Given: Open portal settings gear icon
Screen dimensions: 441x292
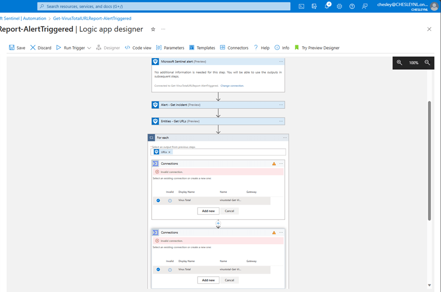Looking at the screenshot, I should (339, 6).
